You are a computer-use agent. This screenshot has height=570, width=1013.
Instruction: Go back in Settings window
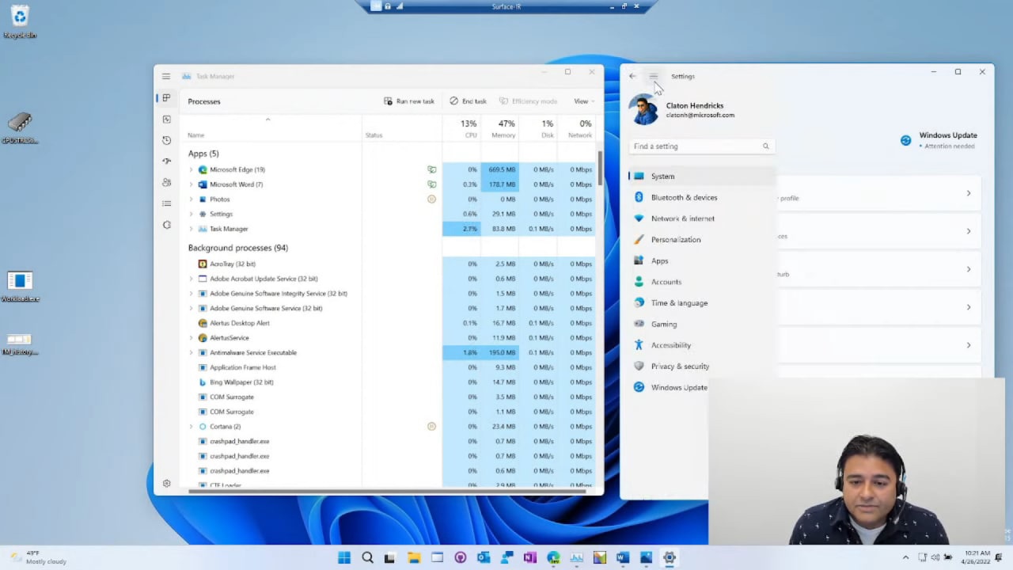pyautogui.click(x=632, y=76)
